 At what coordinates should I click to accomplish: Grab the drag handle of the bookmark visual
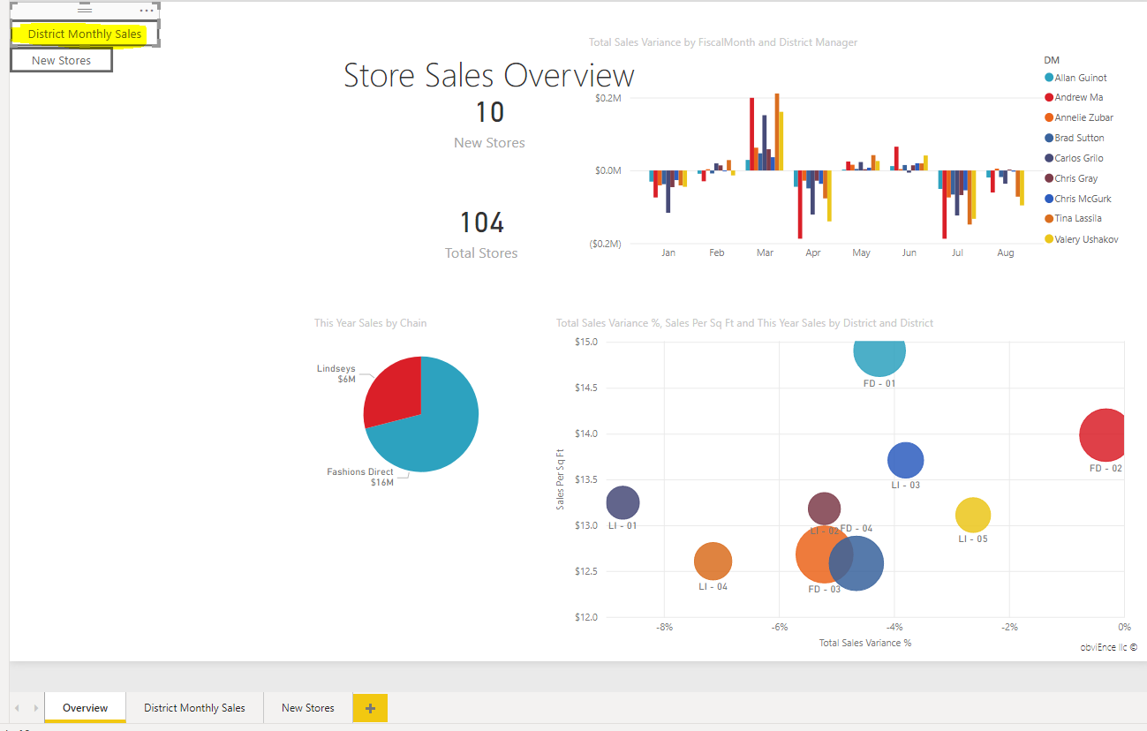point(85,11)
